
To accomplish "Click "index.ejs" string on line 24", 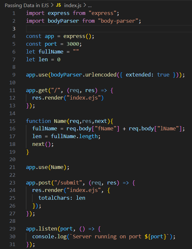I will tap(84, 190).
